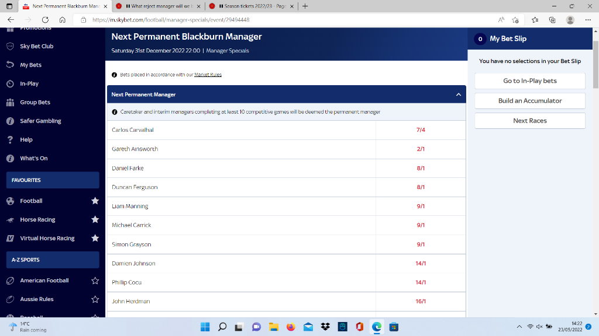Open Horse Racing icon in favourites
599x336 pixels.
pos(11,219)
